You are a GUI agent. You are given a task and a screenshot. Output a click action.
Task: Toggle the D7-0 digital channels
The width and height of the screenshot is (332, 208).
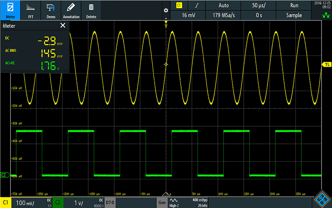[109, 202]
